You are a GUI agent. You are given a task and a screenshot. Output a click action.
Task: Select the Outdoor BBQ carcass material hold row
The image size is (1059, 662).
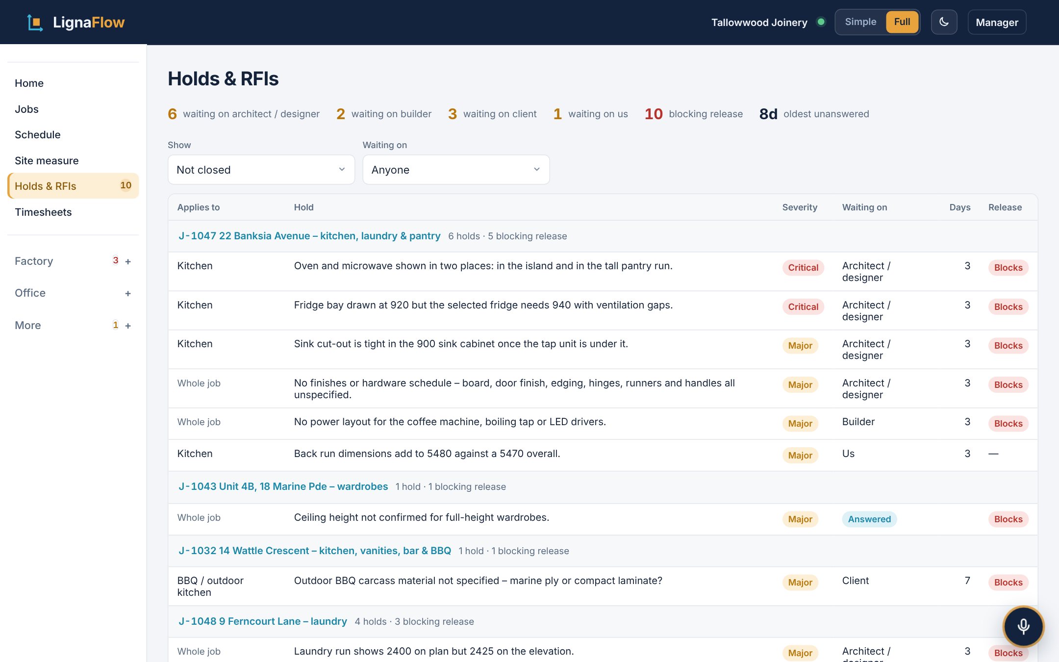tap(603, 586)
